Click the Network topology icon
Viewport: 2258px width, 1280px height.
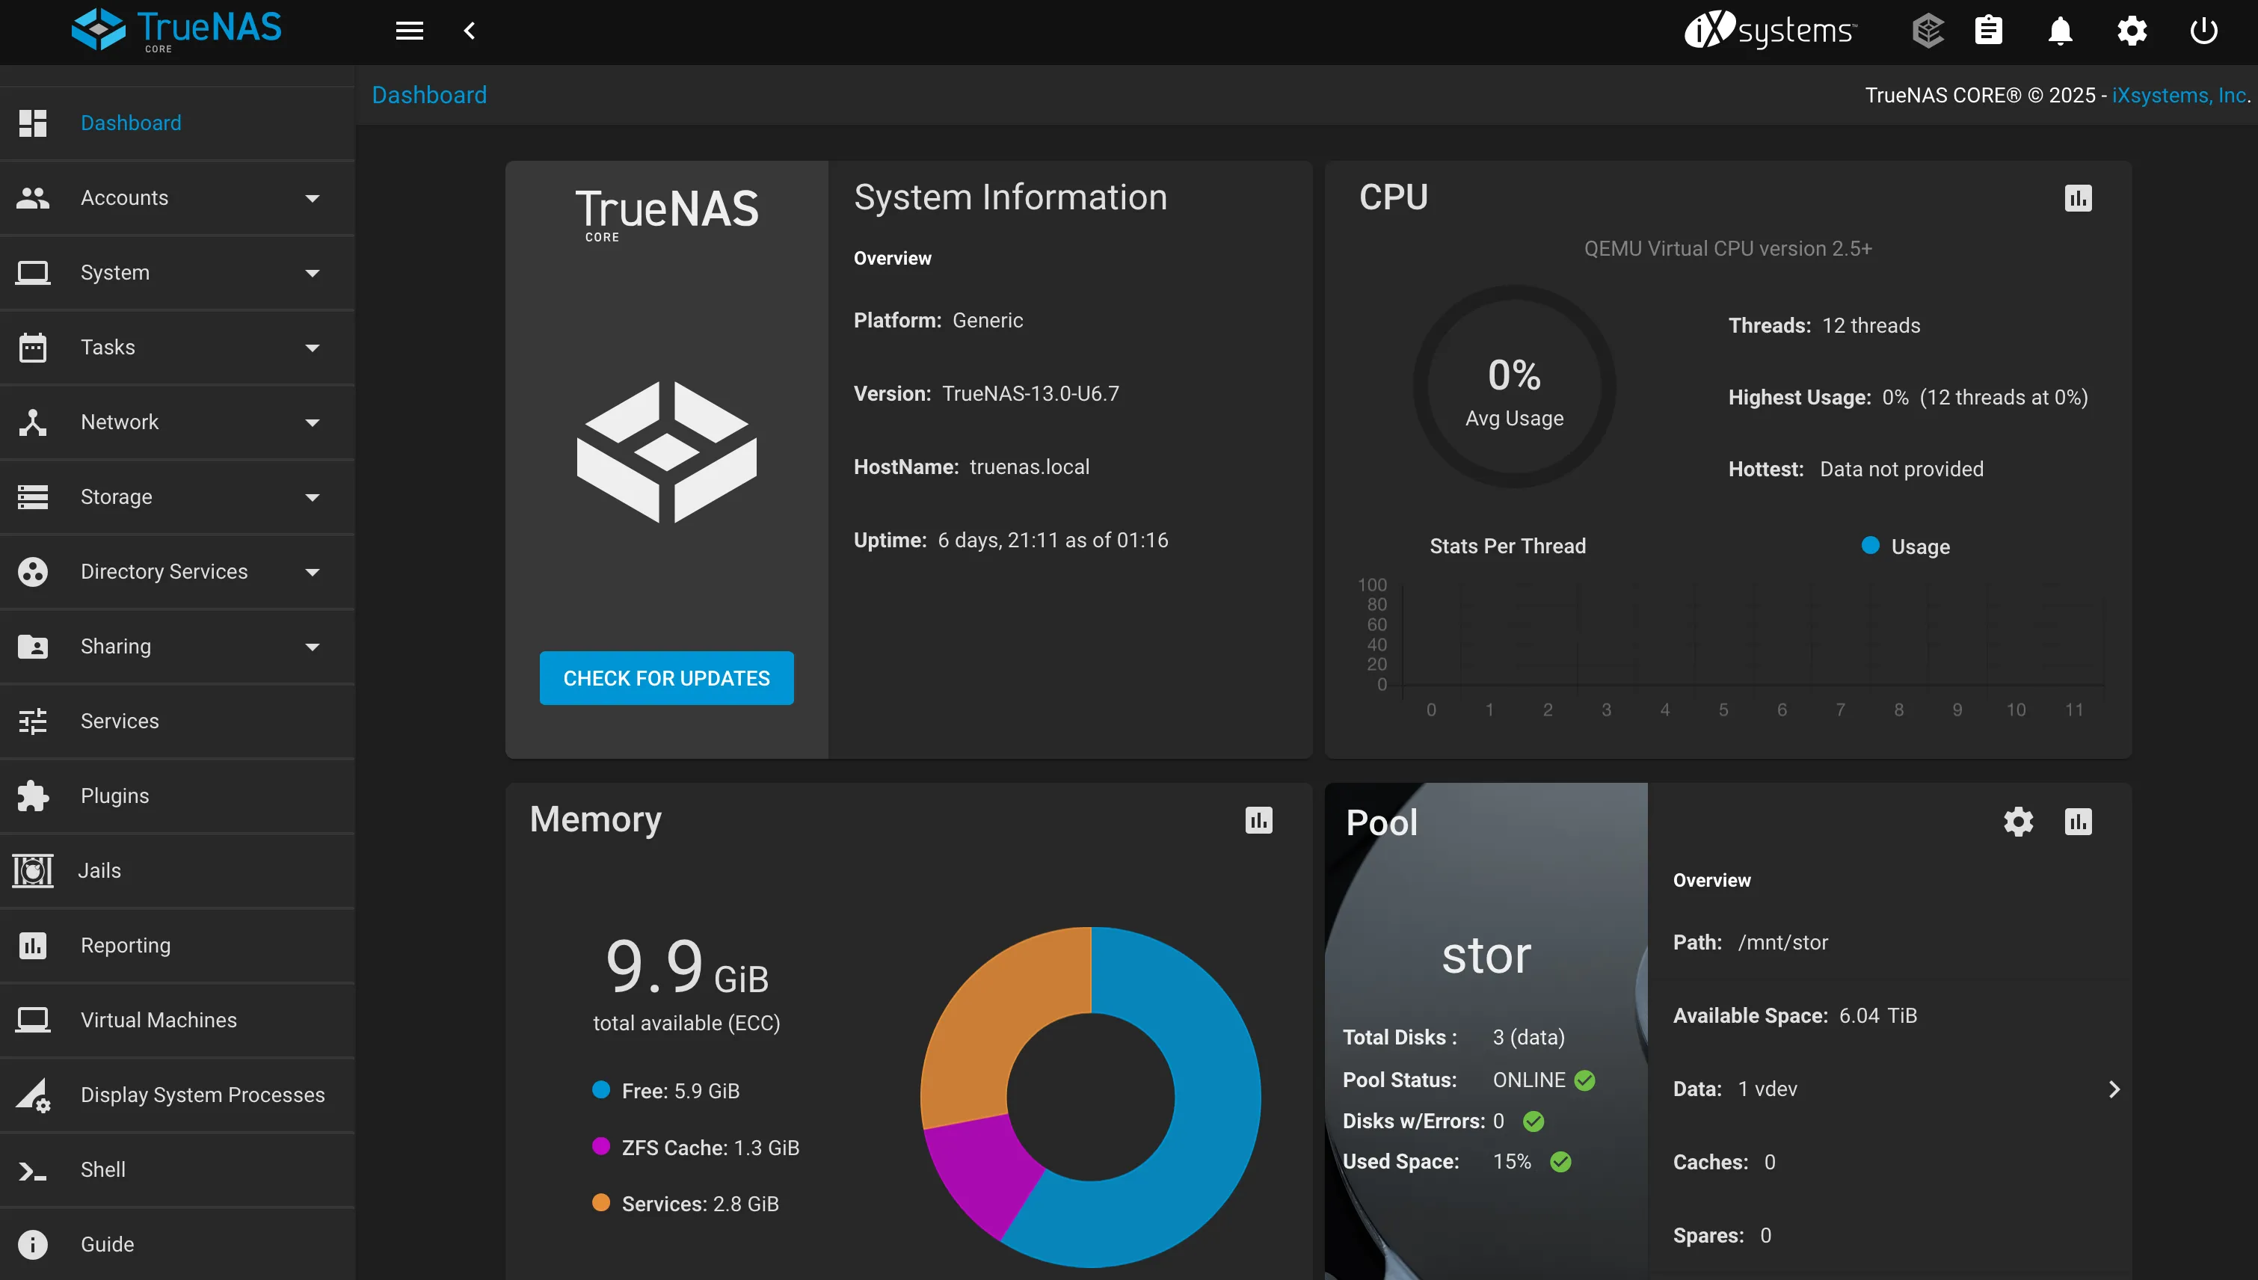32,422
